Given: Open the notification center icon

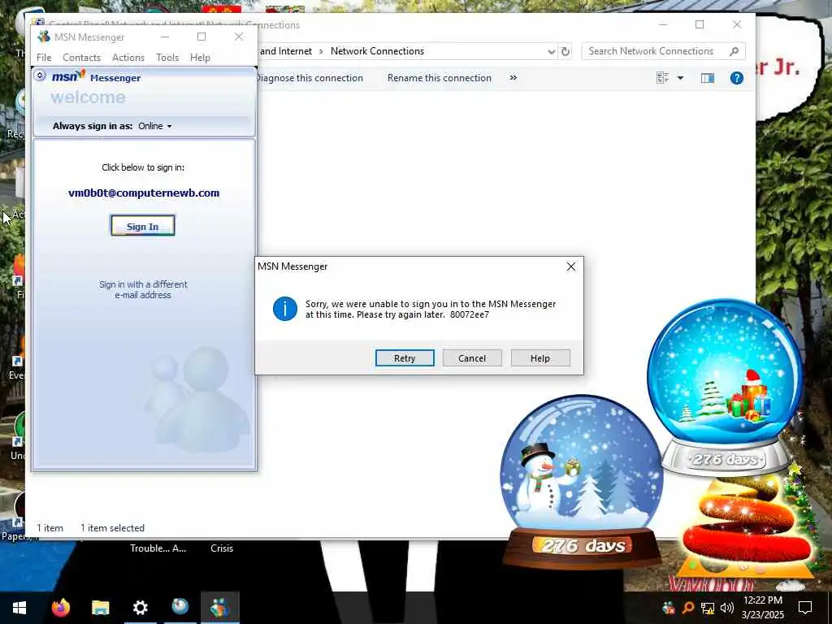Looking at the screenshot, I should [805, 608].
